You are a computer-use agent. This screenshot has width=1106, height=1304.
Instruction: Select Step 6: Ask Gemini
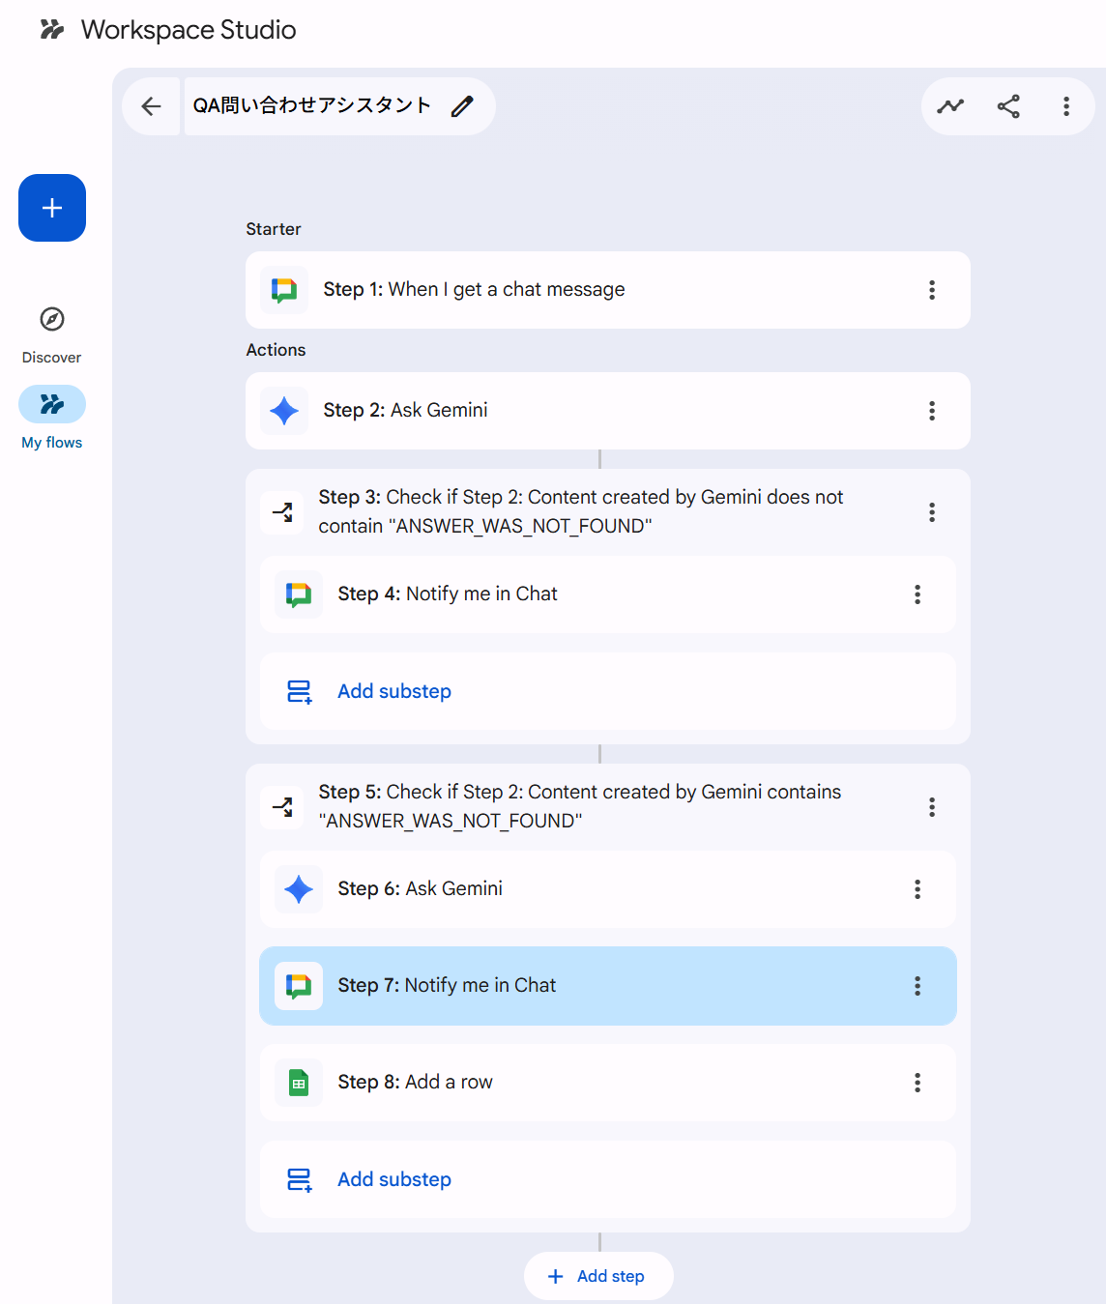(580, 889)
